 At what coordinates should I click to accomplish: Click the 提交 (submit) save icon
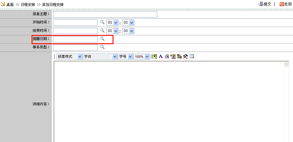click(261, 4)
